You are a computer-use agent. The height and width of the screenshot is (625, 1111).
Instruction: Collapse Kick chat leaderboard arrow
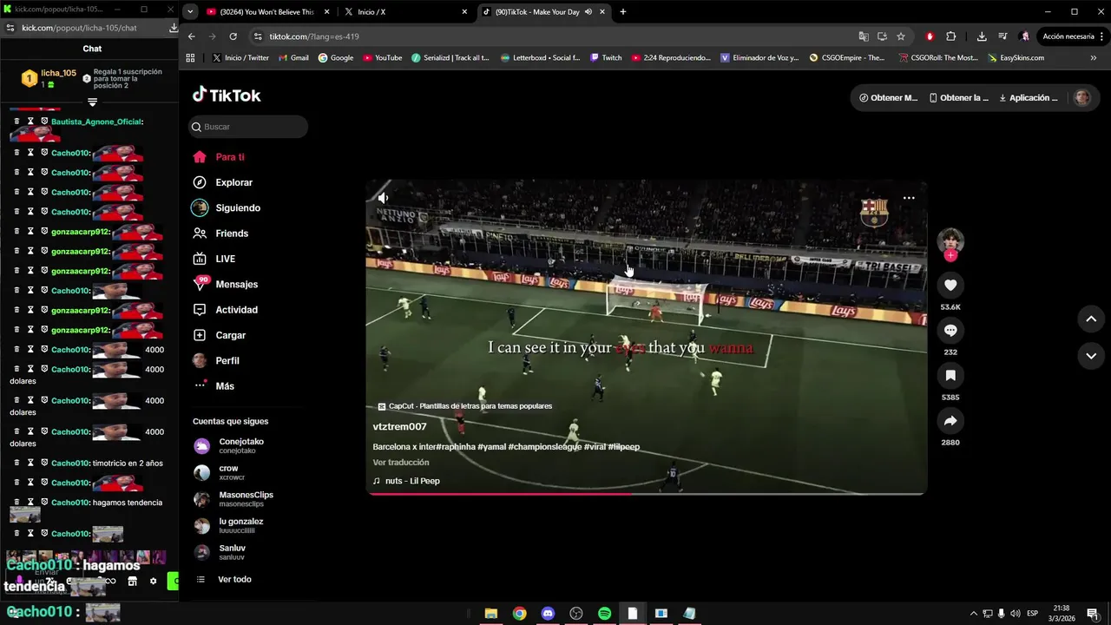(92, 102)
